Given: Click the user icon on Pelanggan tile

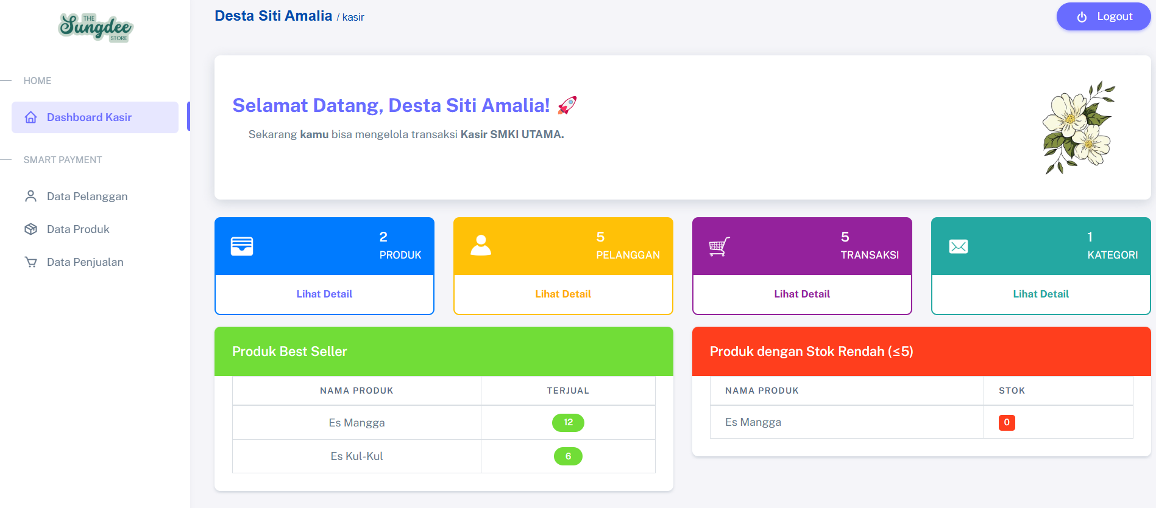Looking at the screenshot, I should pyautogui.click(x=481, y=246).
